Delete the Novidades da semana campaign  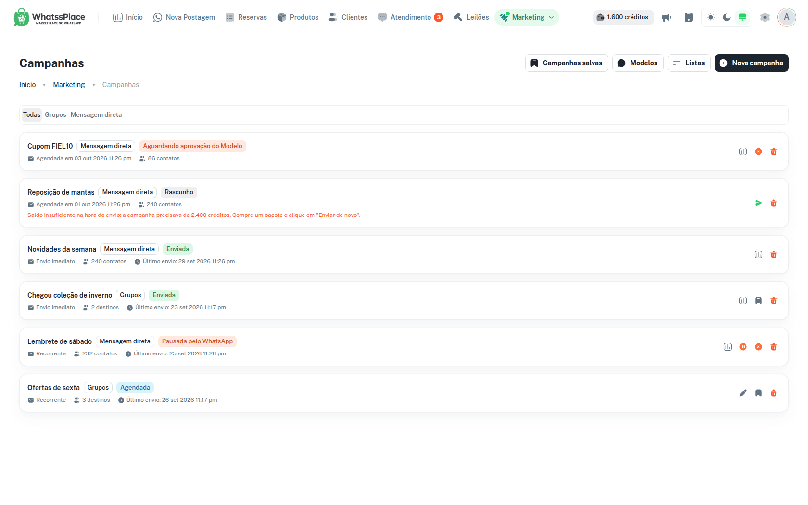[x=774, y=254]
